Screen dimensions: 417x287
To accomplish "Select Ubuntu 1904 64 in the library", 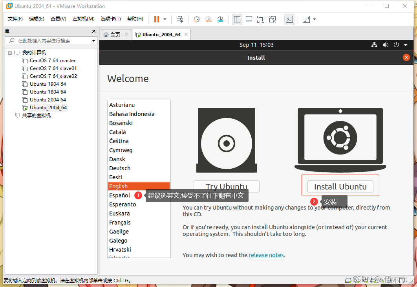I will click(48, 84).
